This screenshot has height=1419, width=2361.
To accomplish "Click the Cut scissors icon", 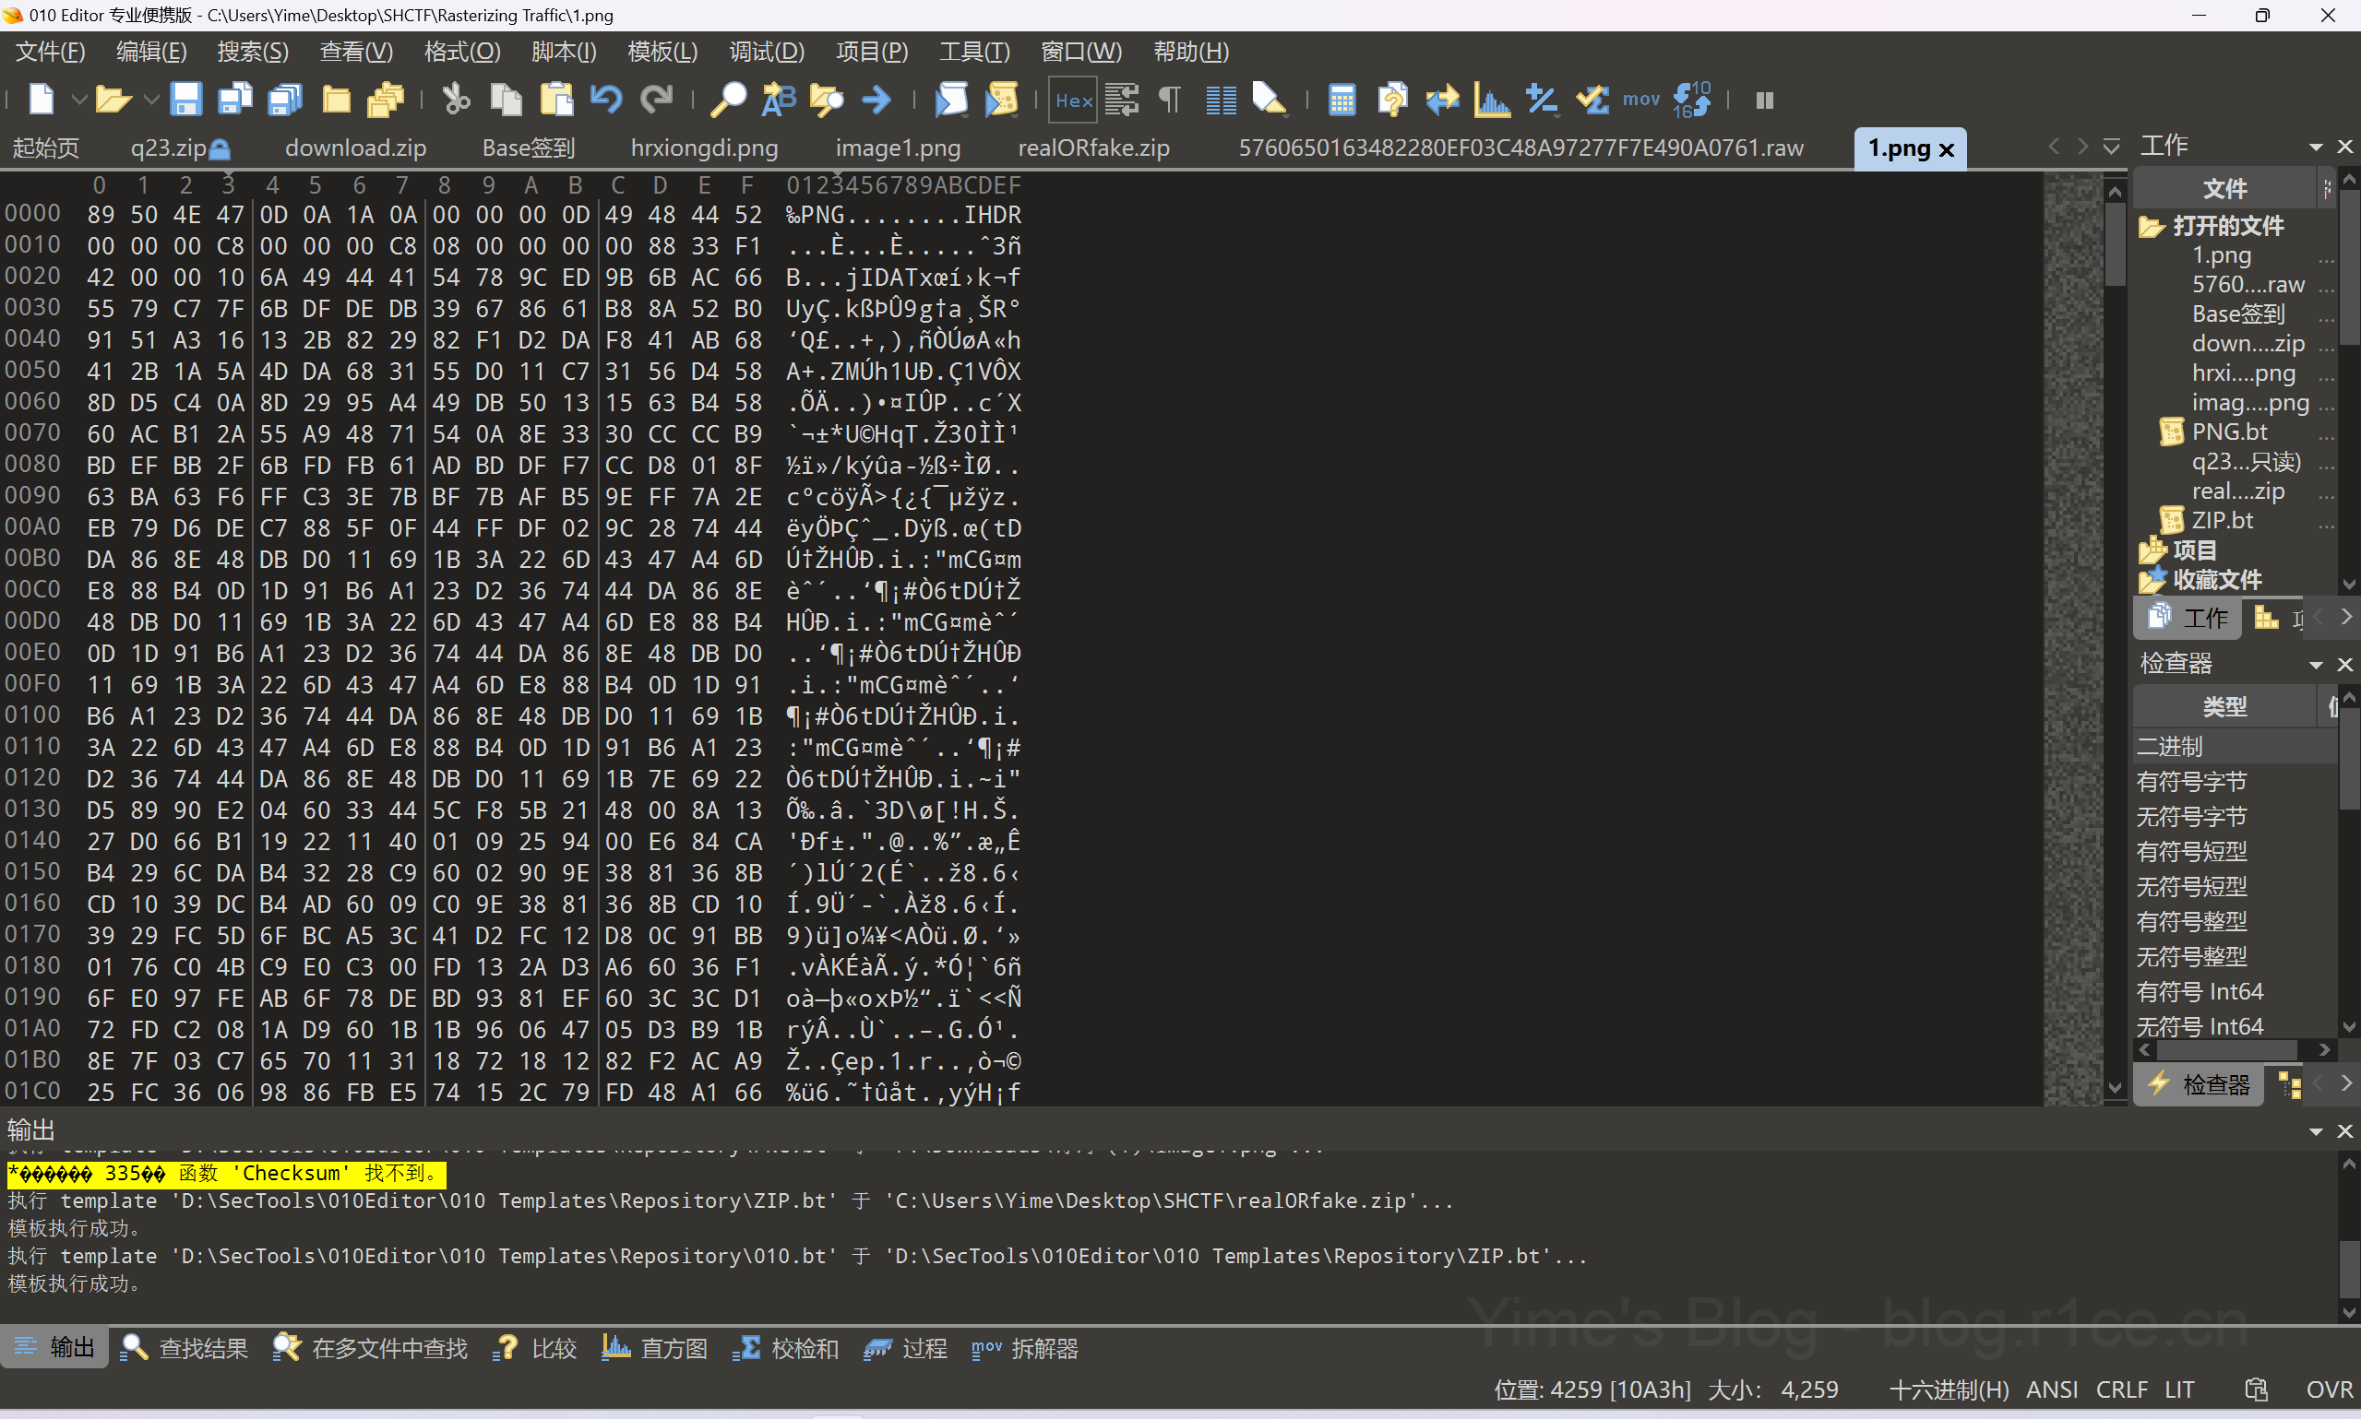I will coord(457,100).
